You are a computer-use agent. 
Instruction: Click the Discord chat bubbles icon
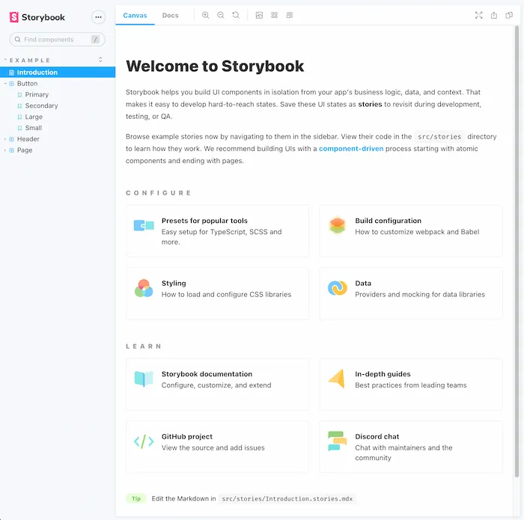[337, 441]
